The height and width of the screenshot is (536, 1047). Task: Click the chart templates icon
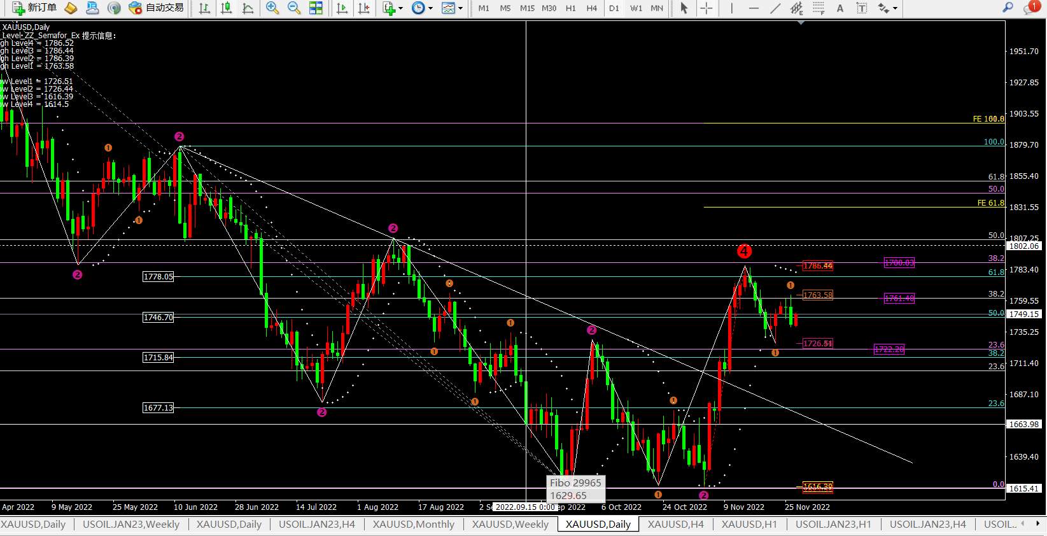click(448, 8)
